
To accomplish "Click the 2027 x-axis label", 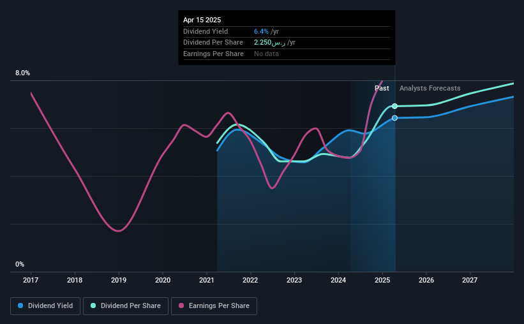I will [470, 280].
